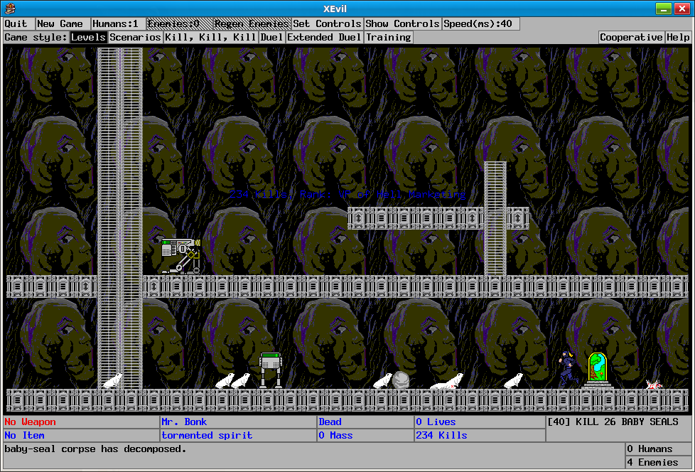The image size is (695, 472).
Task: Click the Speed(ms):40 field
Action: tap(480, 24)
